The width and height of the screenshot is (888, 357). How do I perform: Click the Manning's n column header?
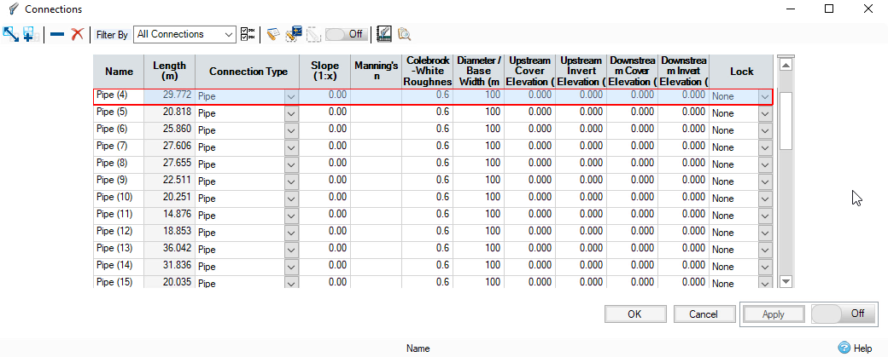pyautogui.click(x=376, y=72)
